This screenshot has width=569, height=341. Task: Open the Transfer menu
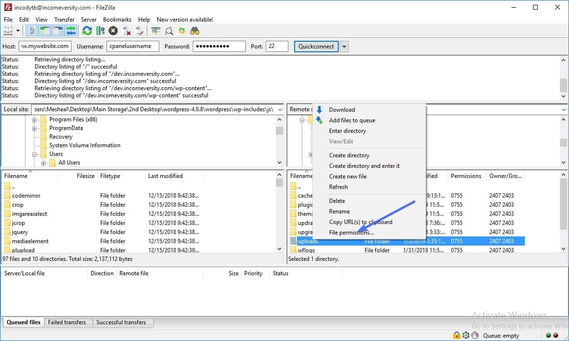[64, 20]
